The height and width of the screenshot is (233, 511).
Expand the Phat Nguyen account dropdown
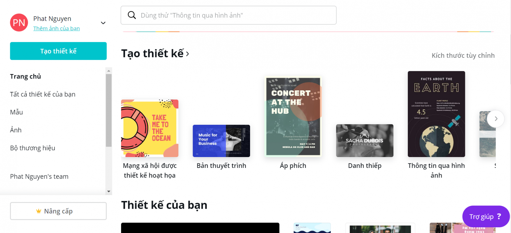103,23
